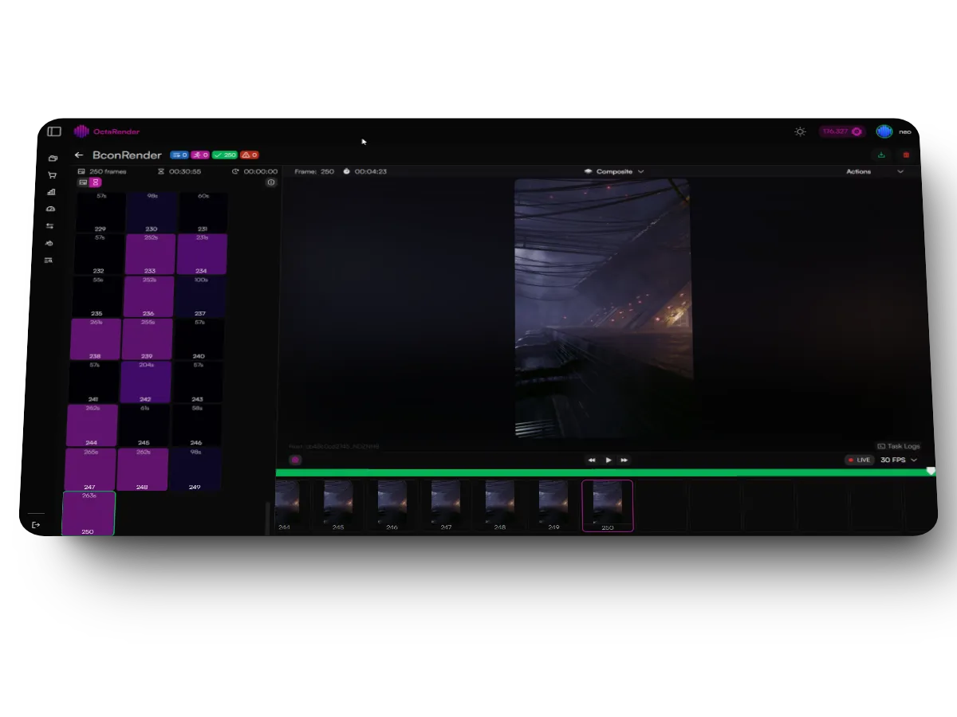
Task: Open the bar chart statistics icon
Action: (51, 192)
